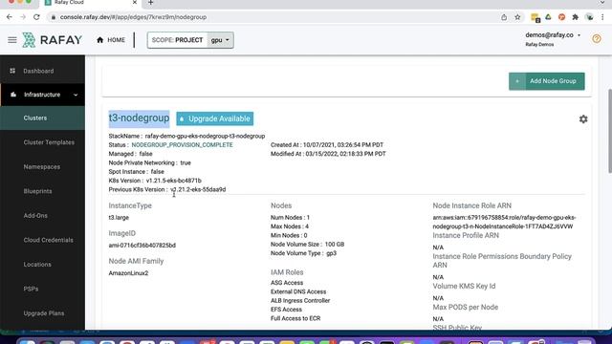This screenshot has width=612, height=344.
Task: Open the hamburger navigation menu
Action: [x=12, y=40]
